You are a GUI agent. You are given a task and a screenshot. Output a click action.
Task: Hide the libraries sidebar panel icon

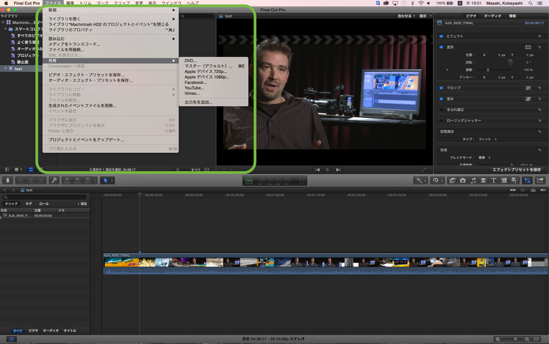pos(7,170)
